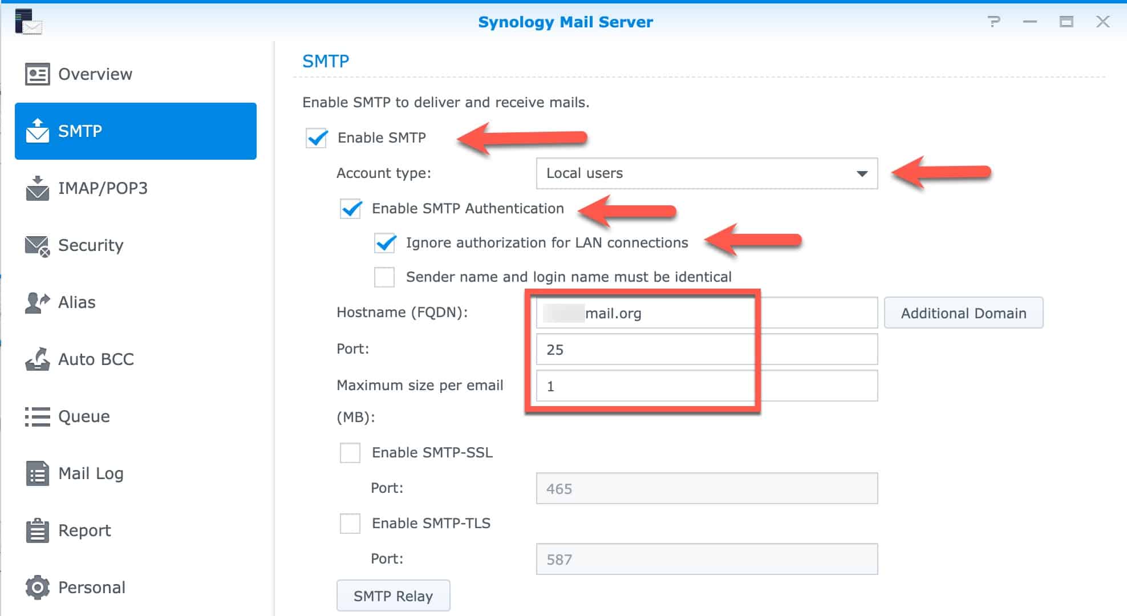1127x616 pixels.
Task: Open Auto BCC settings
Action: pos(136,359)
